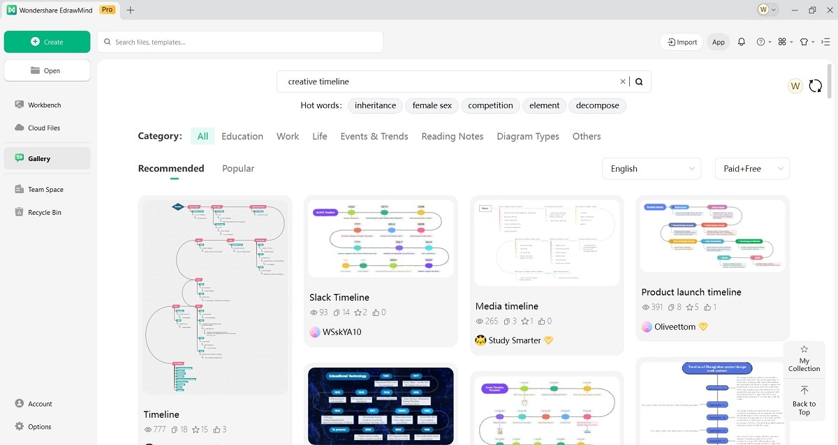The height and width of the screenshot is (445, 838).
Task: Open the notification bell
Action: tap(742, 42)
